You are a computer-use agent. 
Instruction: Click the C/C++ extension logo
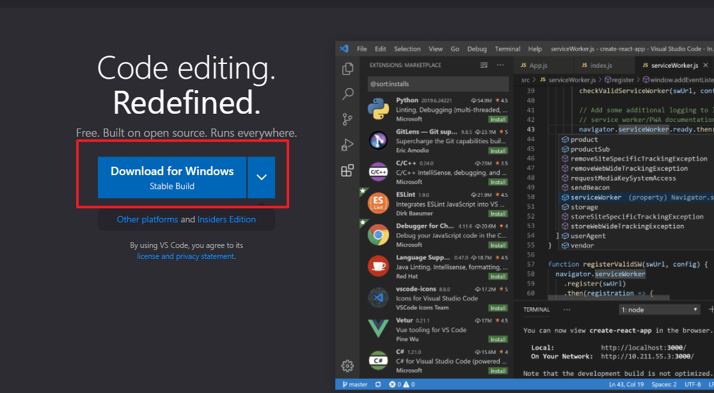tap(378, 172)
